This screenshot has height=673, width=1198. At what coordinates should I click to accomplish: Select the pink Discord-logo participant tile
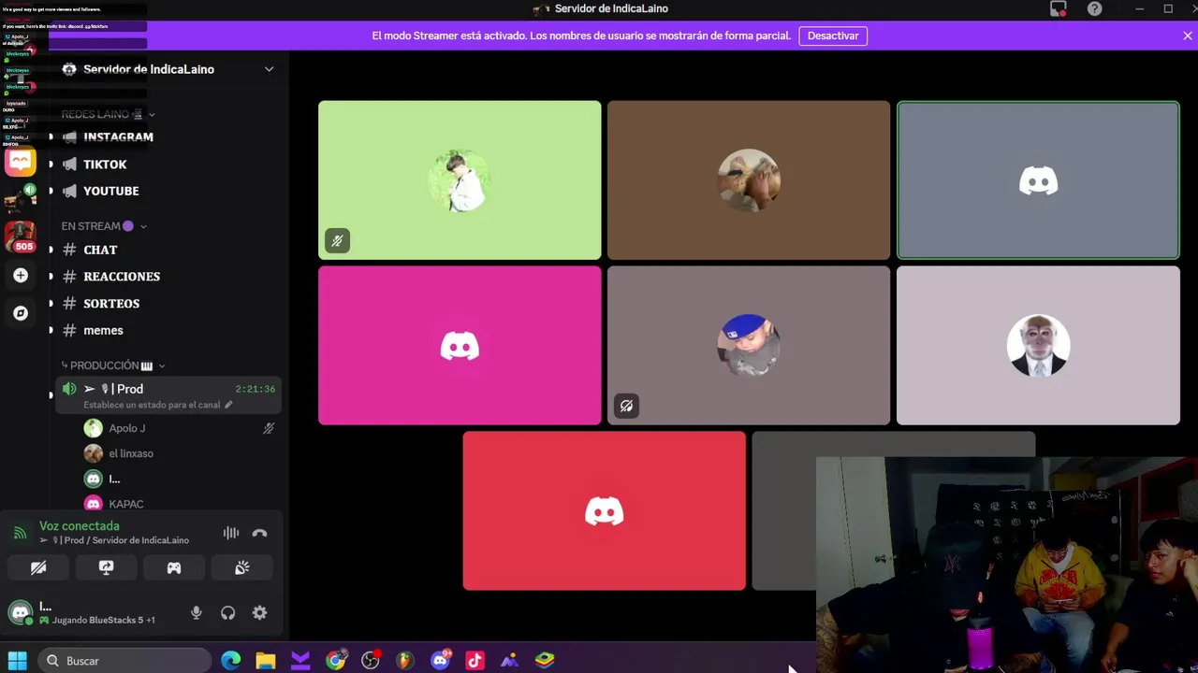pyautogui.click(x=460, y=346)
